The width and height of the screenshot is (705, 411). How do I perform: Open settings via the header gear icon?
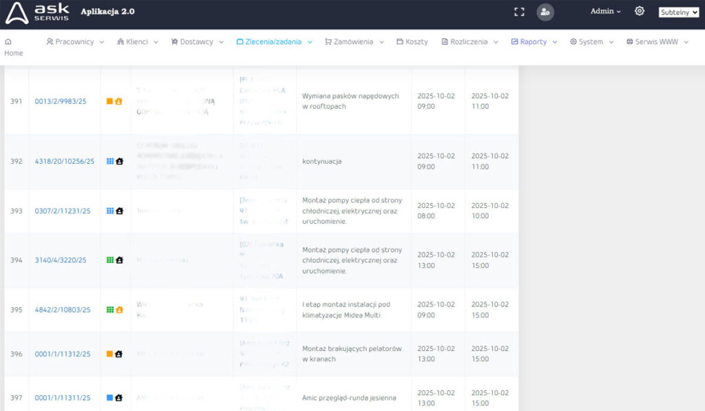pos(640,11)
